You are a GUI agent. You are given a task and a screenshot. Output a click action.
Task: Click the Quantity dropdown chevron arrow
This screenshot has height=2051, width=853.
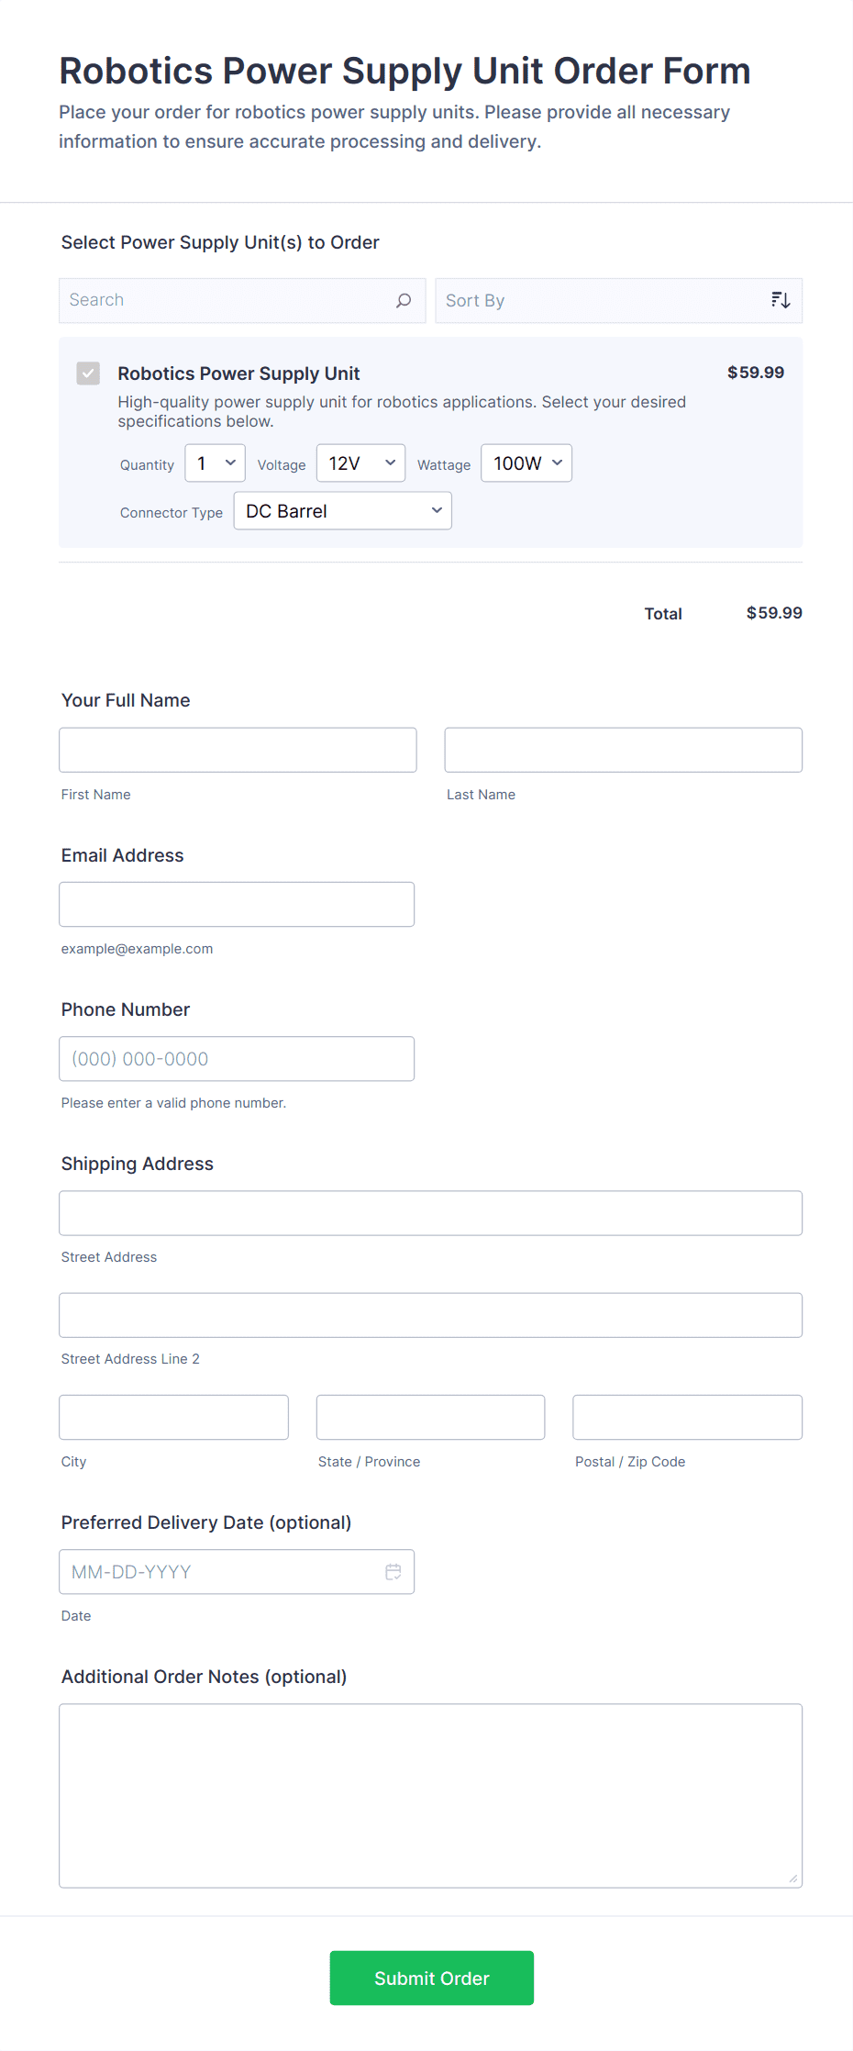231,463
